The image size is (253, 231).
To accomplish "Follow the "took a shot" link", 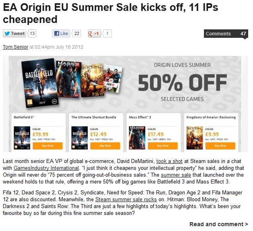I will (169, 161).
